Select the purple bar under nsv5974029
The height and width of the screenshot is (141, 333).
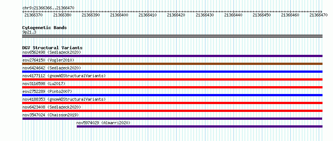(x=200, y=126)
